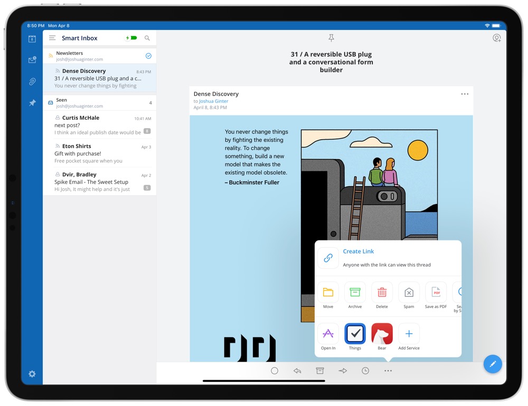This screenshot has width=528, height=406.
Task: Tap the 8:50 PM clock in status bar
Action: [x=36, y=25]
